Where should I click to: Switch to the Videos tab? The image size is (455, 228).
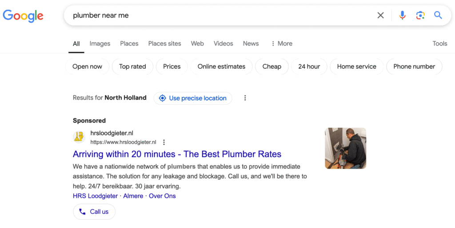tap(223, 43)
